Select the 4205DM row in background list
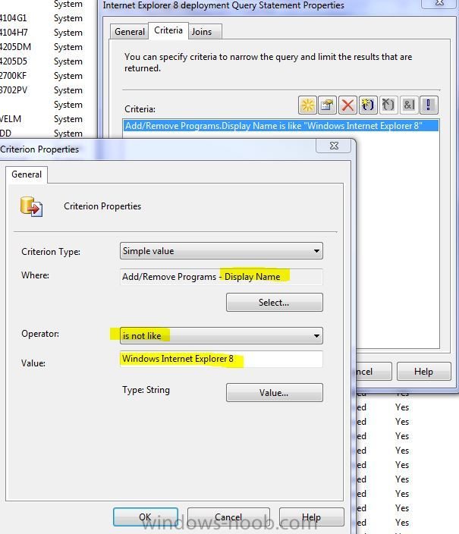The image size is (459, 534). 41,47
